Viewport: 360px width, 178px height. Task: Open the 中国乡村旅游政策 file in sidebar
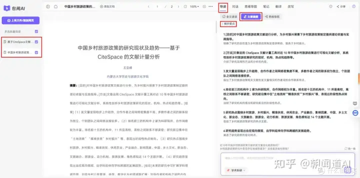point(18,52)
